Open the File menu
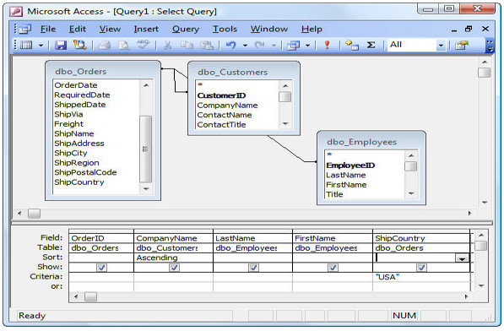The height and width of the screenshot is (331, 504). pyautogui.click(x=48, y=30)
